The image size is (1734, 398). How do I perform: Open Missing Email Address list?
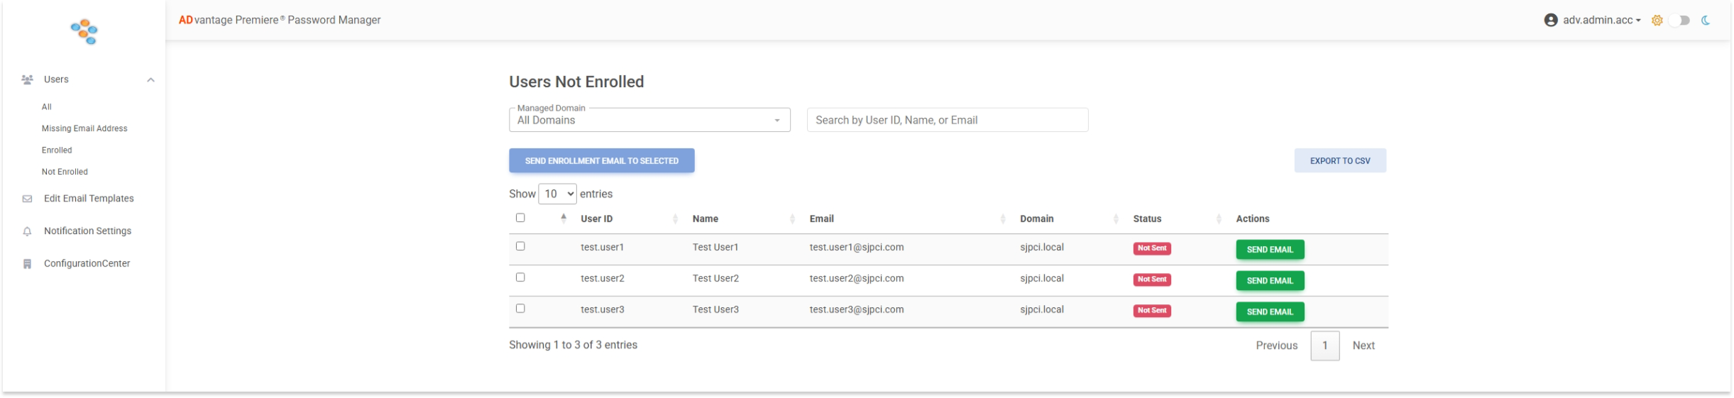point(84,128)
